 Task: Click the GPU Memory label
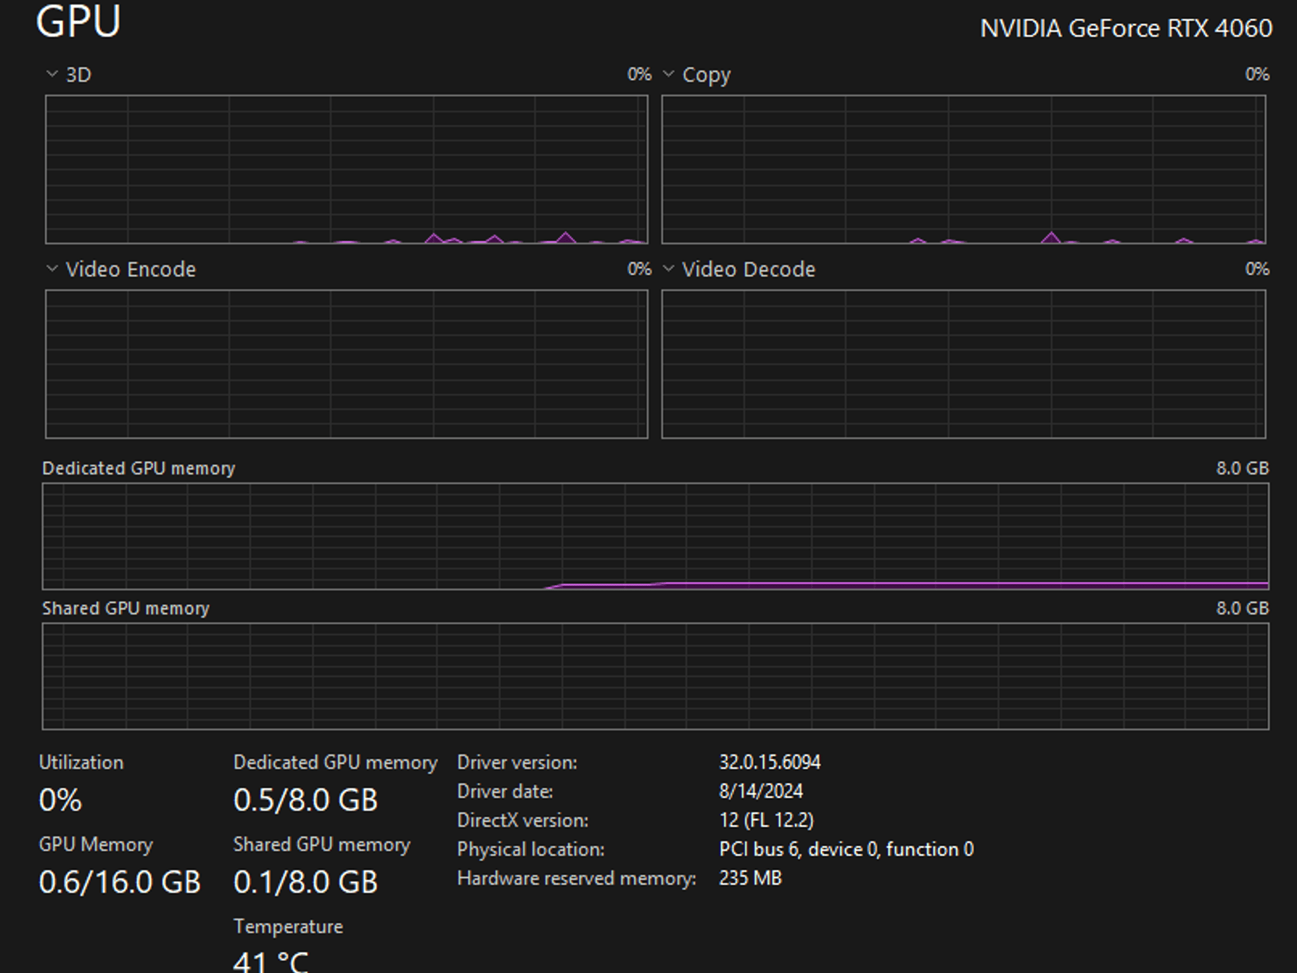(x=96, y=844)
